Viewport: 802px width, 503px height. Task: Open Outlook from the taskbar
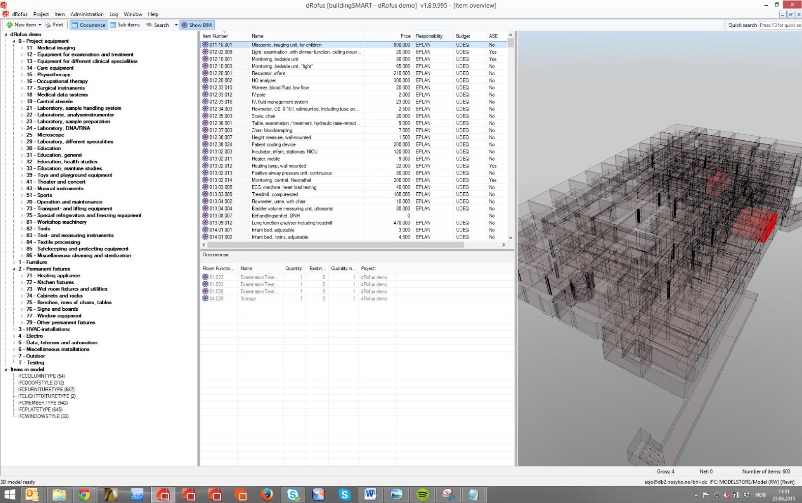click(x=32, y=494)
